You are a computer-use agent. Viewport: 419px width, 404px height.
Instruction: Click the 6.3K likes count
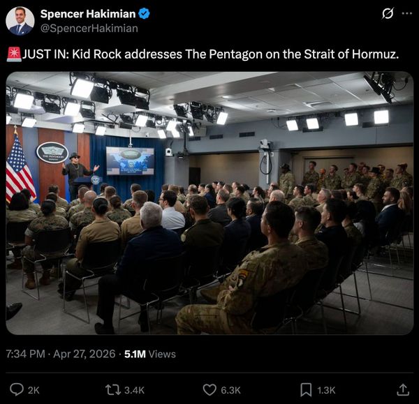coord(230,390)
